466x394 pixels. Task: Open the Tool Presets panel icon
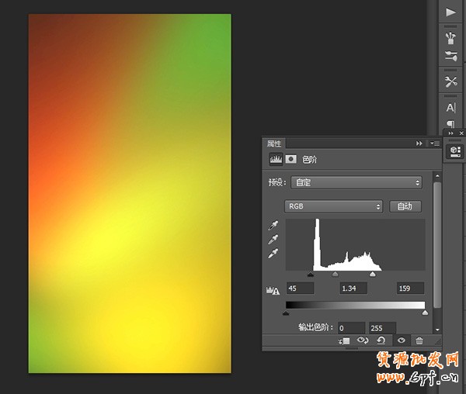pos(450,81)
